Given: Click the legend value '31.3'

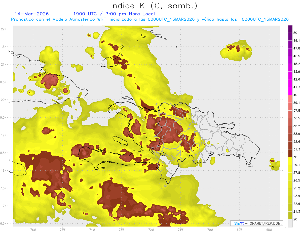Looking at the screenshot, I should click(x=297, y=149).
